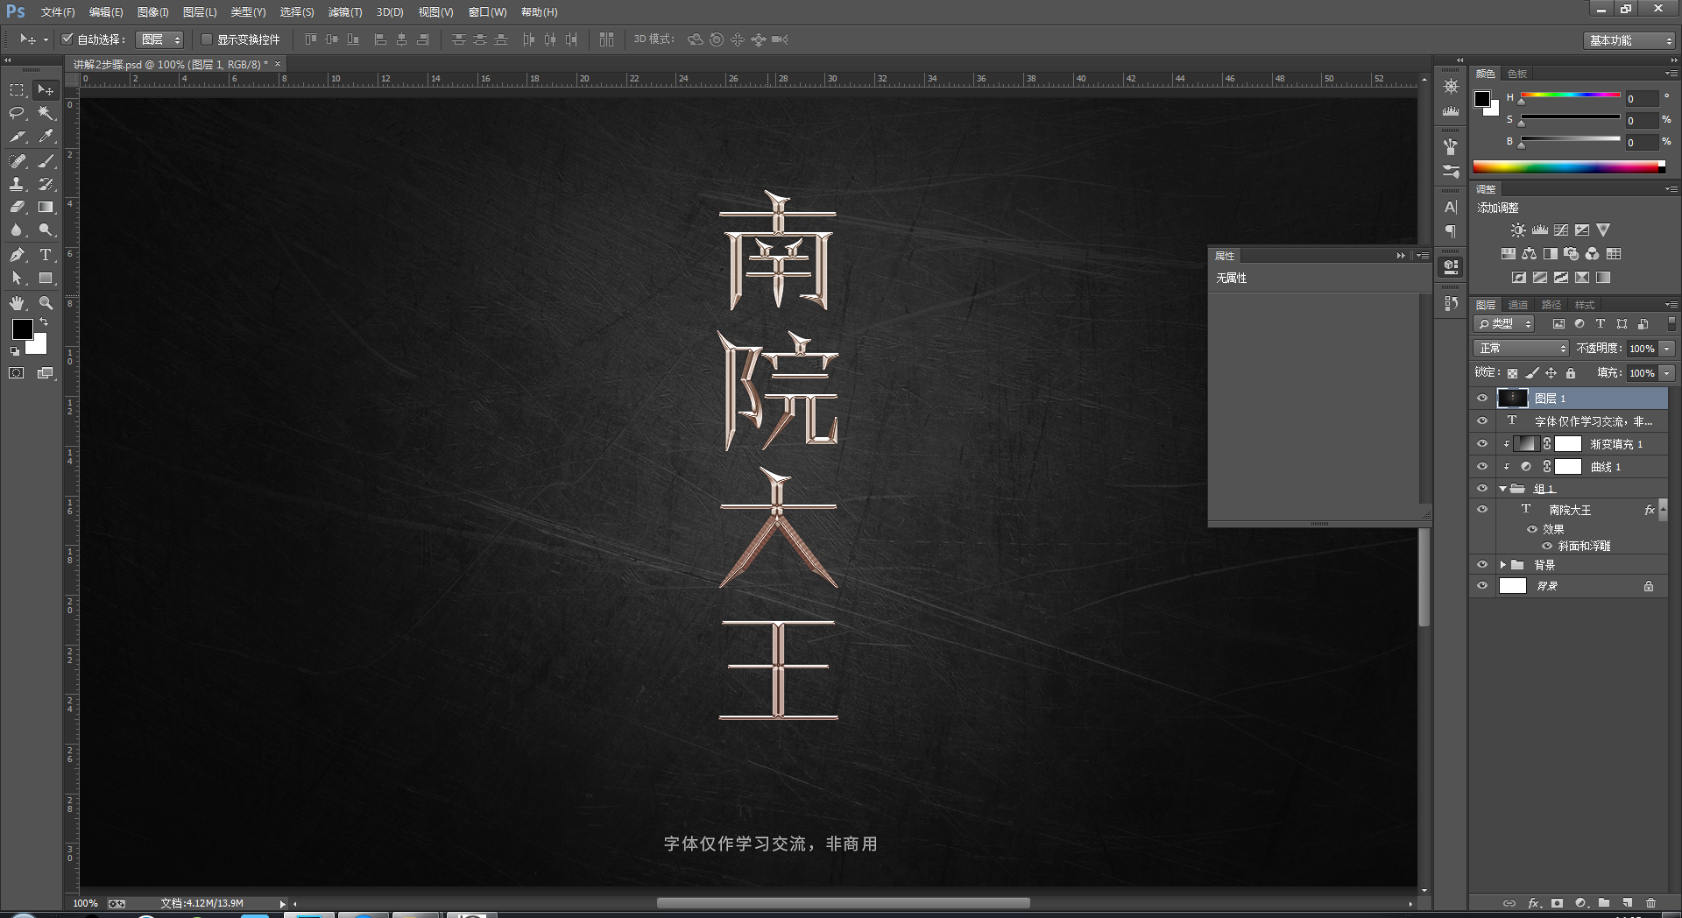Select the Pen tool
This screenshot has width=1682, height=918.
click(x=17, y=255)
